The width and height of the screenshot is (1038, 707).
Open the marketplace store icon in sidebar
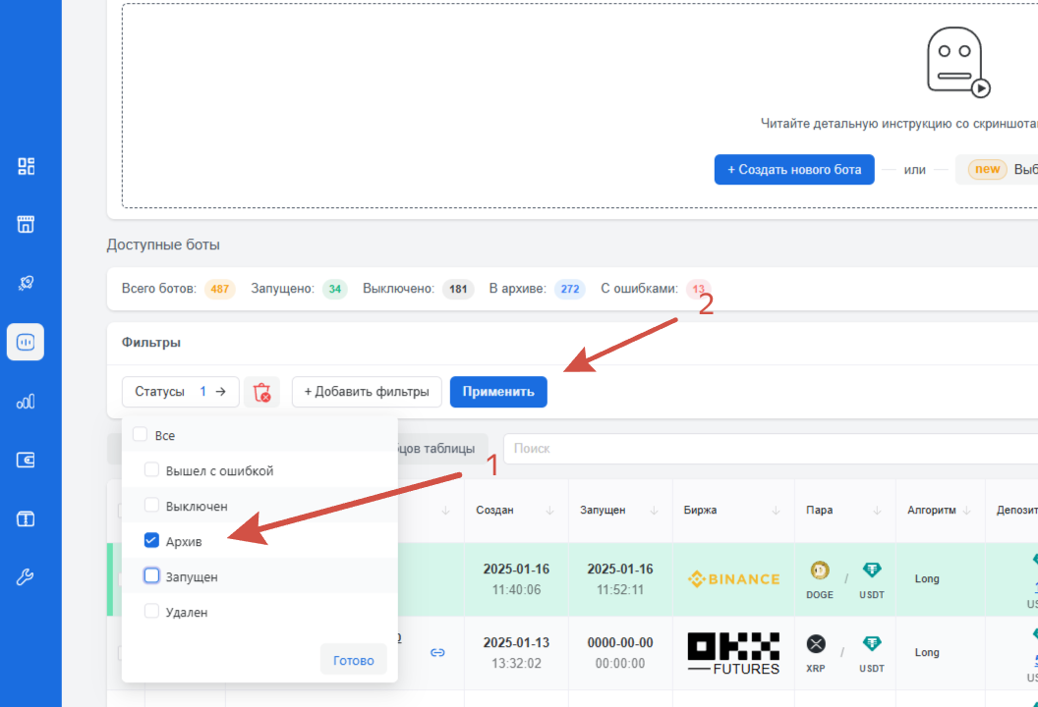coord(26,224)
